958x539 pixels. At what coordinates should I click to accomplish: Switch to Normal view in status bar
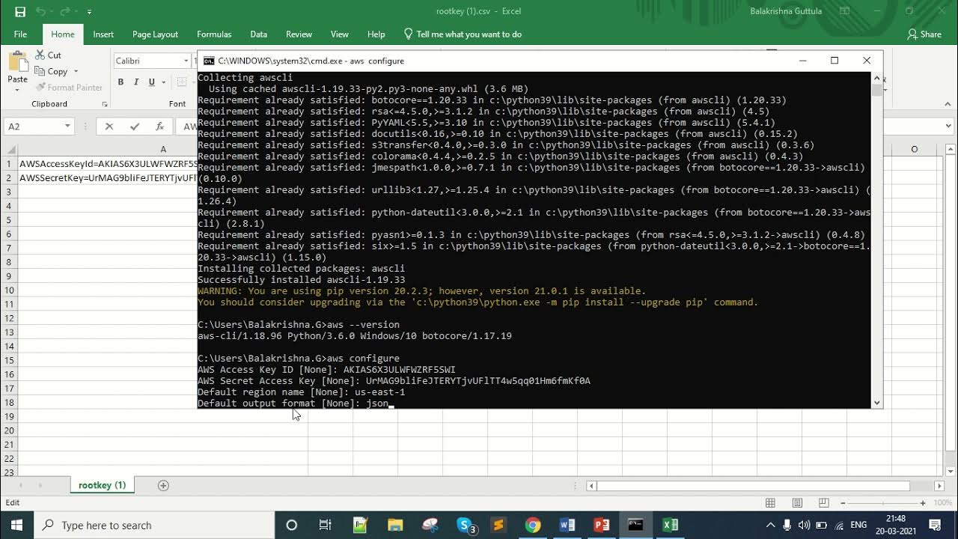point(770,503)
